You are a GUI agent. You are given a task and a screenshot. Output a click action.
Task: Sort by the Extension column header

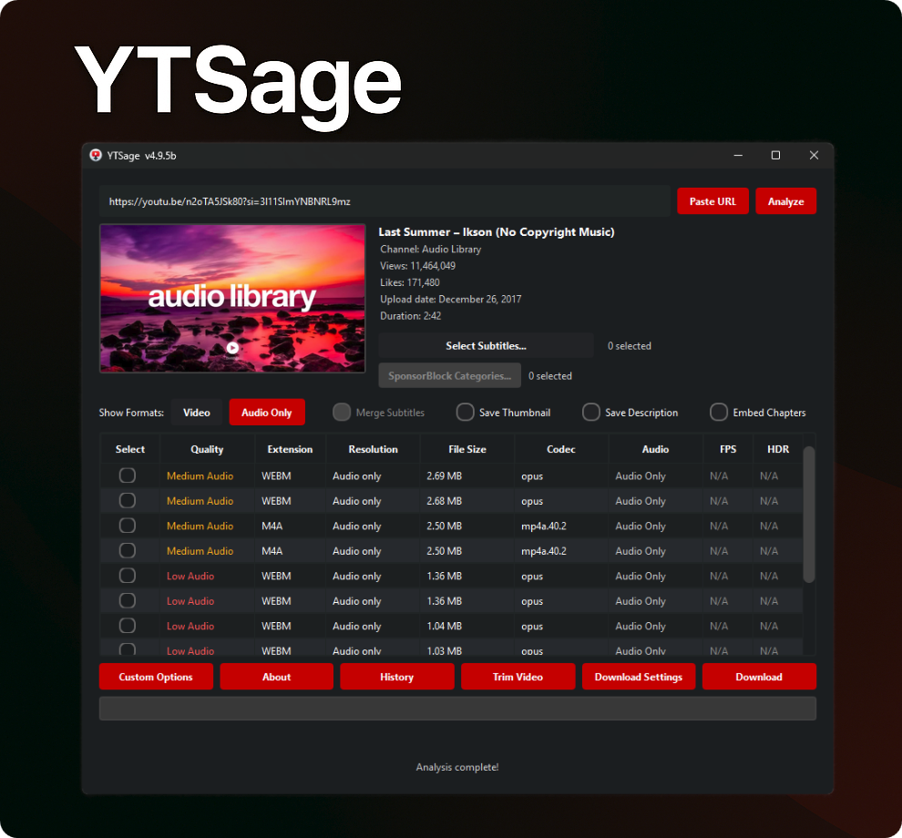[x=290, y=449]
